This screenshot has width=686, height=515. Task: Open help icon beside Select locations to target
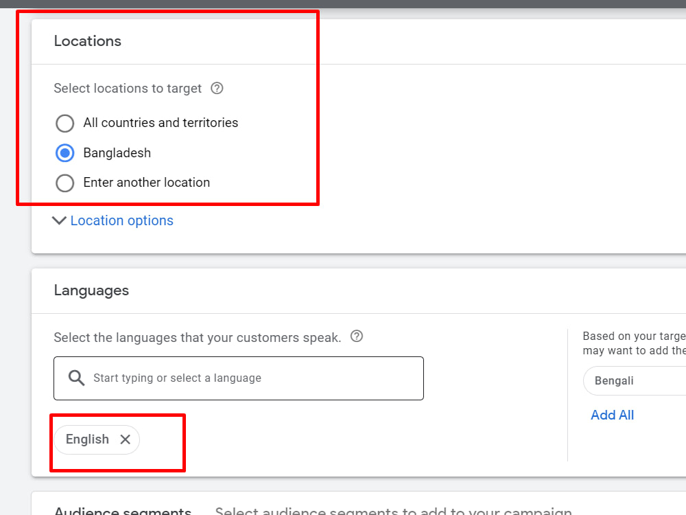[217, 89]
